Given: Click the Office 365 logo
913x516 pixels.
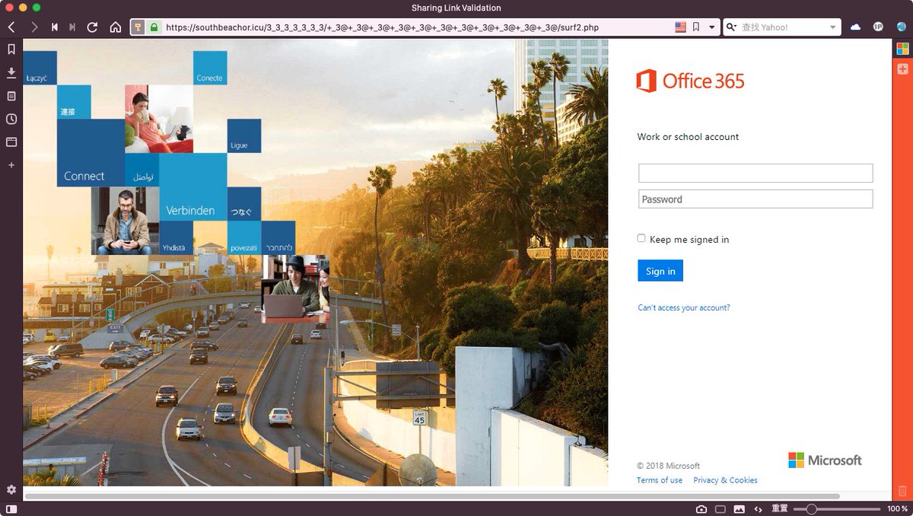Looking at the screenshot, I should click(x=691, y=81).
